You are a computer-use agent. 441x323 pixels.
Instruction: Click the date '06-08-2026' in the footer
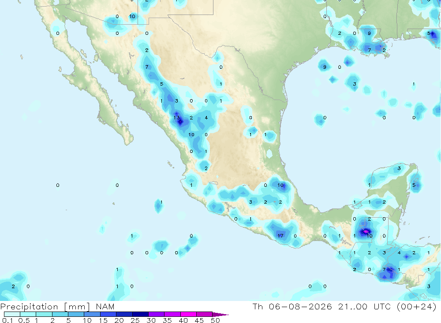[300, 306]
